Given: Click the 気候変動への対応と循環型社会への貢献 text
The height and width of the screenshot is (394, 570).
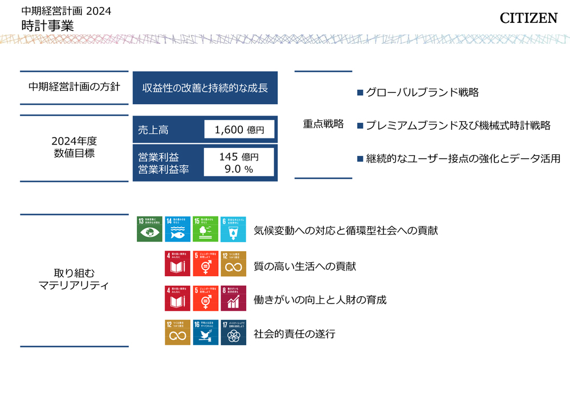Looking at the screenshot, I should pyautogui.click(x=346, y=231).
